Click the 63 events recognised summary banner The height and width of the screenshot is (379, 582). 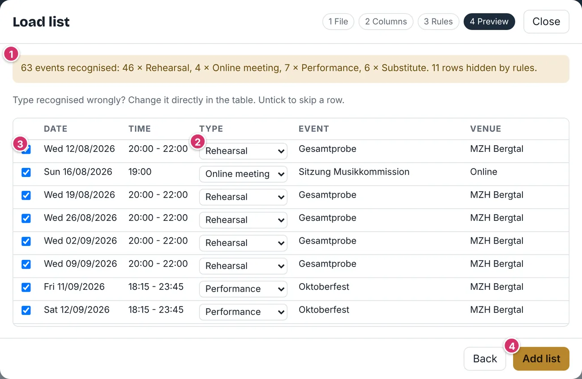291,69
